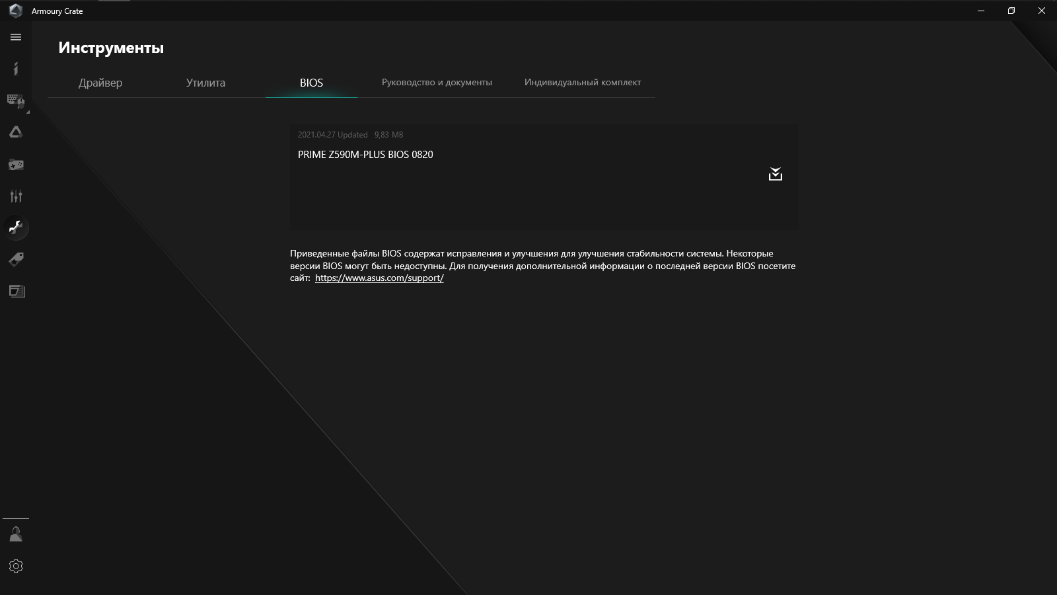Minimize the Armoury Crate window
This screenshot has width=1057, height=595.
[x=981, y=11]
